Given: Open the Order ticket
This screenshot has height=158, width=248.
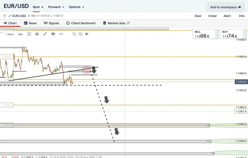Looking at the screenshot, I should [x=212, y=16].
